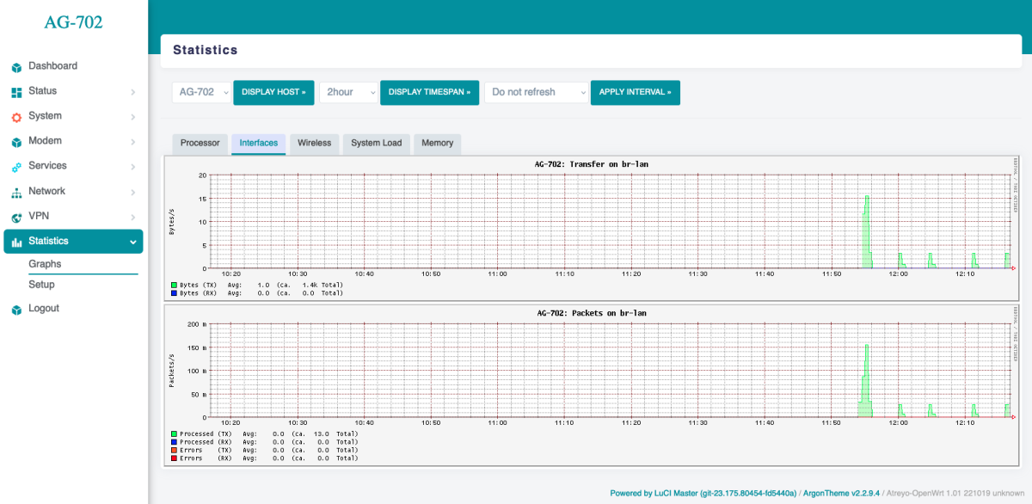Click the Display Timespan button
The height and width of the screenshot is (504, 1032).
point(429,92)
